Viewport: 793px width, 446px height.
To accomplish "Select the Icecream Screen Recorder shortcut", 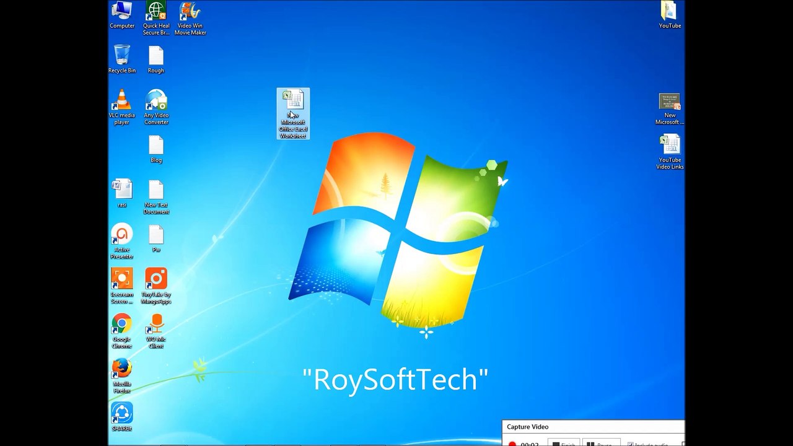I will (122, 286).
